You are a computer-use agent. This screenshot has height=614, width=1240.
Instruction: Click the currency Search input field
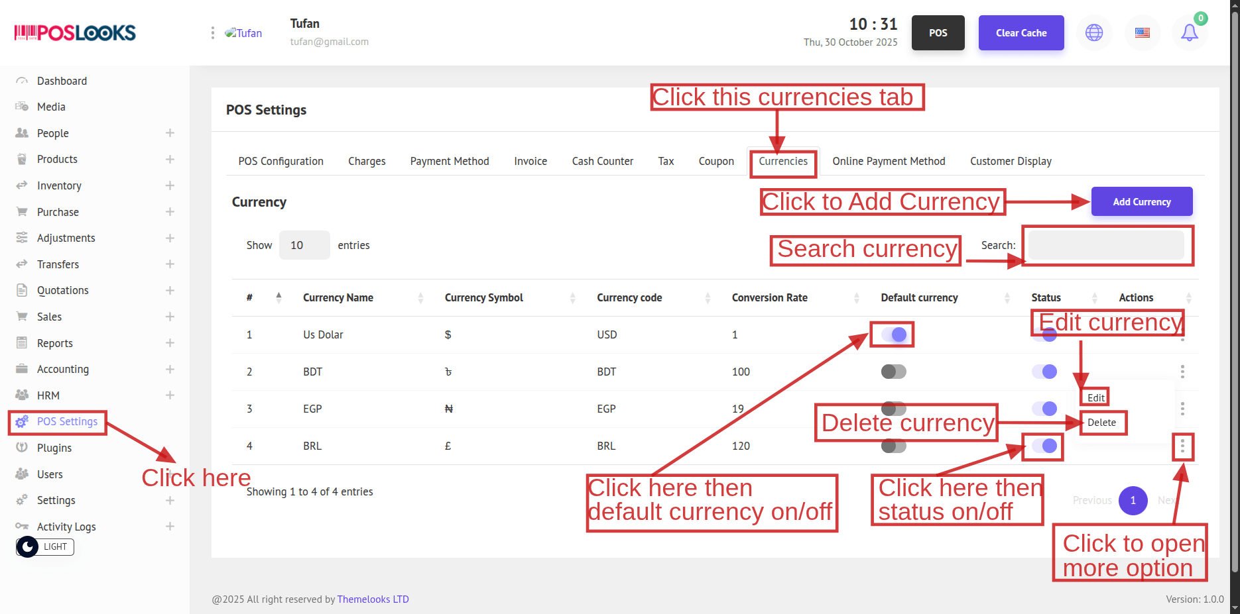pos(1105,245)
